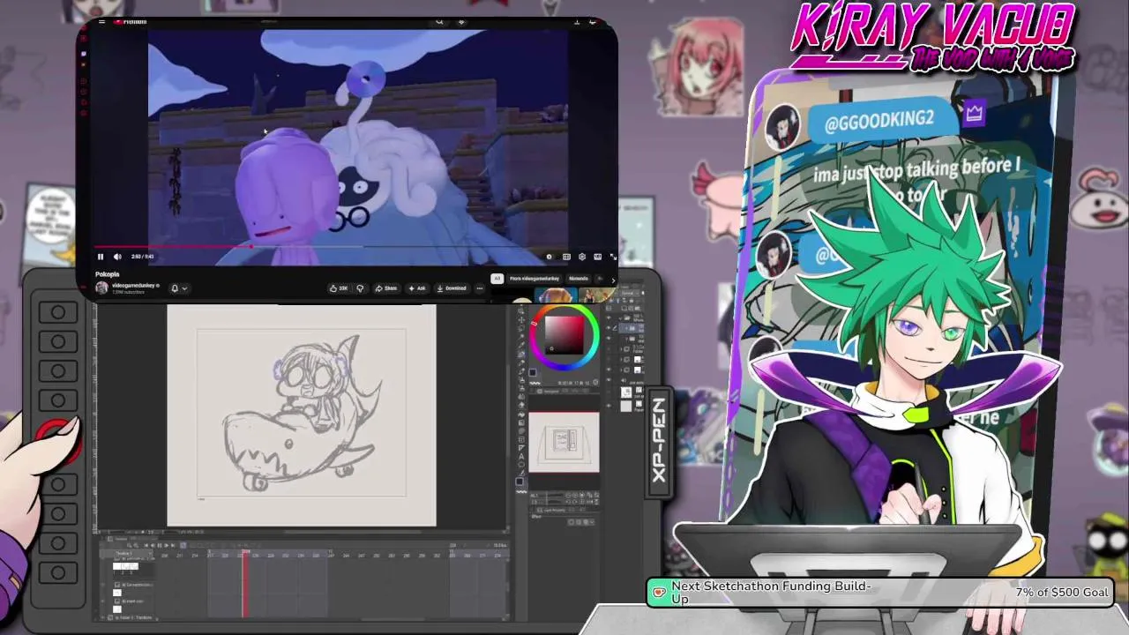
Task: Open videogamedunkey channel avatar
Action: click(x=101, y=288)
